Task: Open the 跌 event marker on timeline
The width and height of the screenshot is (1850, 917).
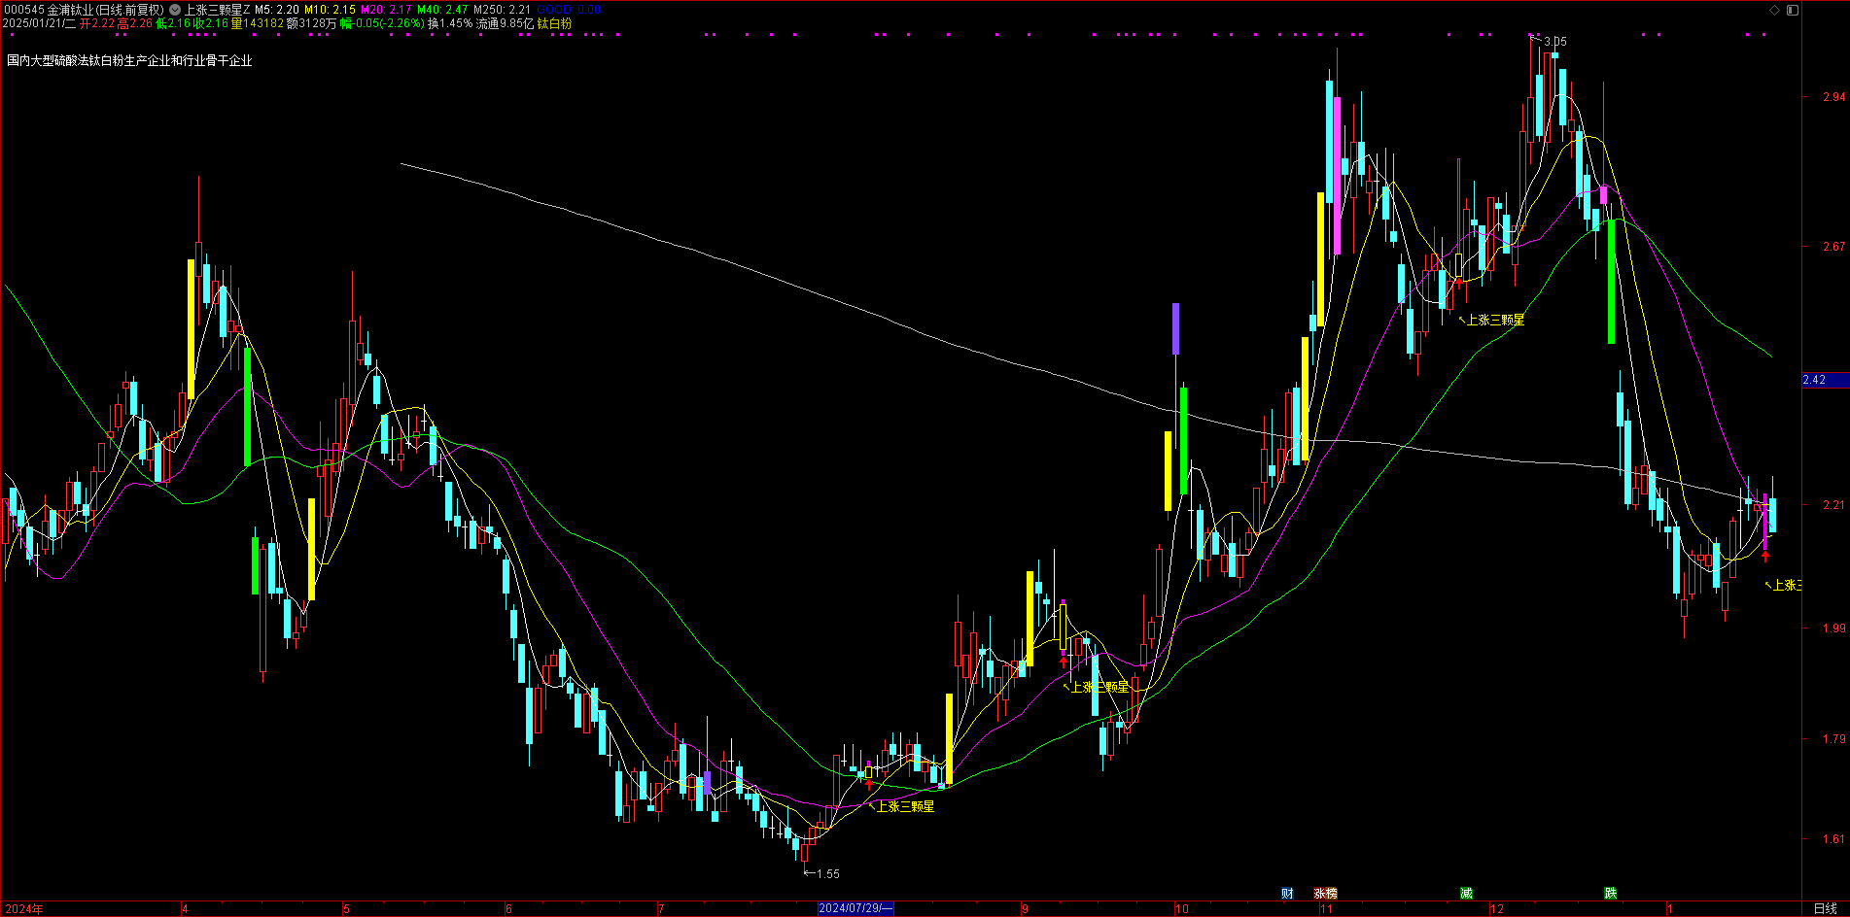Action: [x=1611, y=894]
